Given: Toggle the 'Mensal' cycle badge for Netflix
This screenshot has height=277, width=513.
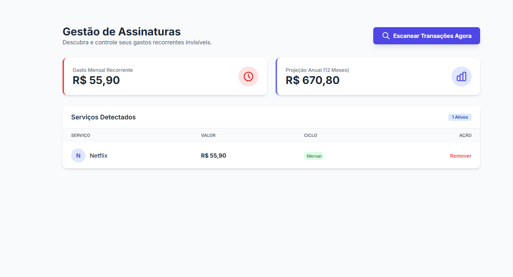Looking at the screenshot, I should (314, 155).
